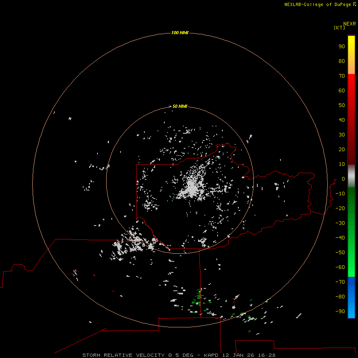Click the 40 knots scale label
Screen dimensions: 358x358
pos(342,120)
